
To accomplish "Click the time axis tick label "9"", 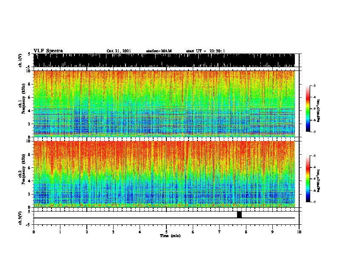I will click(x=272, y=232).
